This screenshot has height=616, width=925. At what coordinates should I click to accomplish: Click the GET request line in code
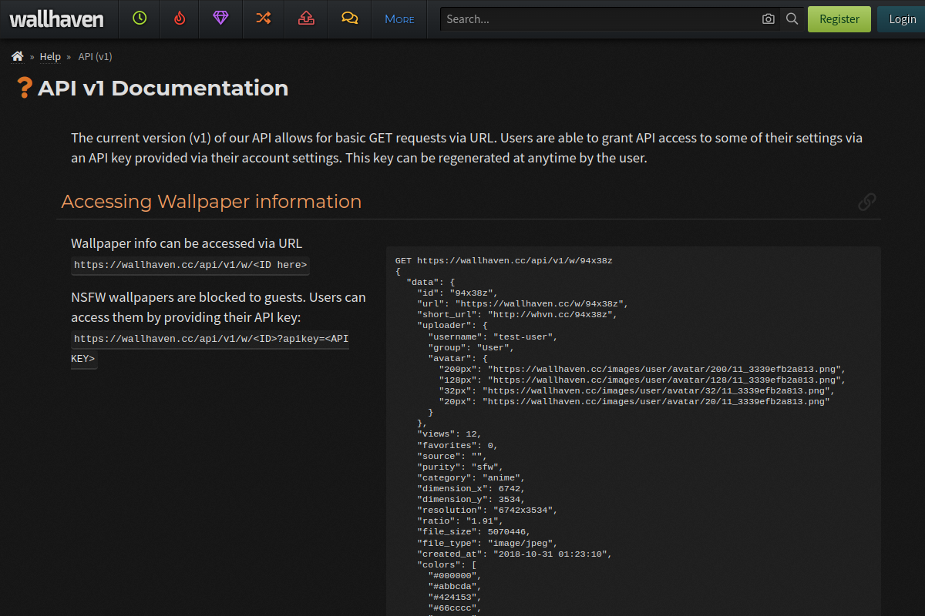[x=504, y=261]
